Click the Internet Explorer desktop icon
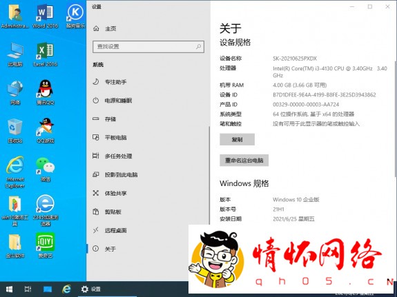 tap(15, 172)
